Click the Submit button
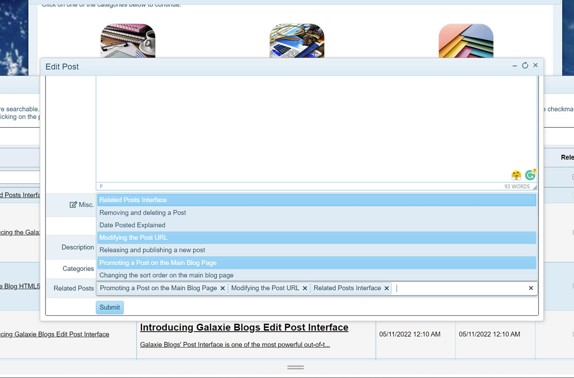574x378 pixels. click(x=110, y=307)
